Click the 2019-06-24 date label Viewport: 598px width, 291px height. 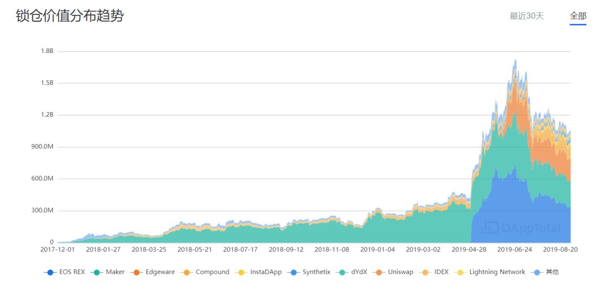(514, 250)
